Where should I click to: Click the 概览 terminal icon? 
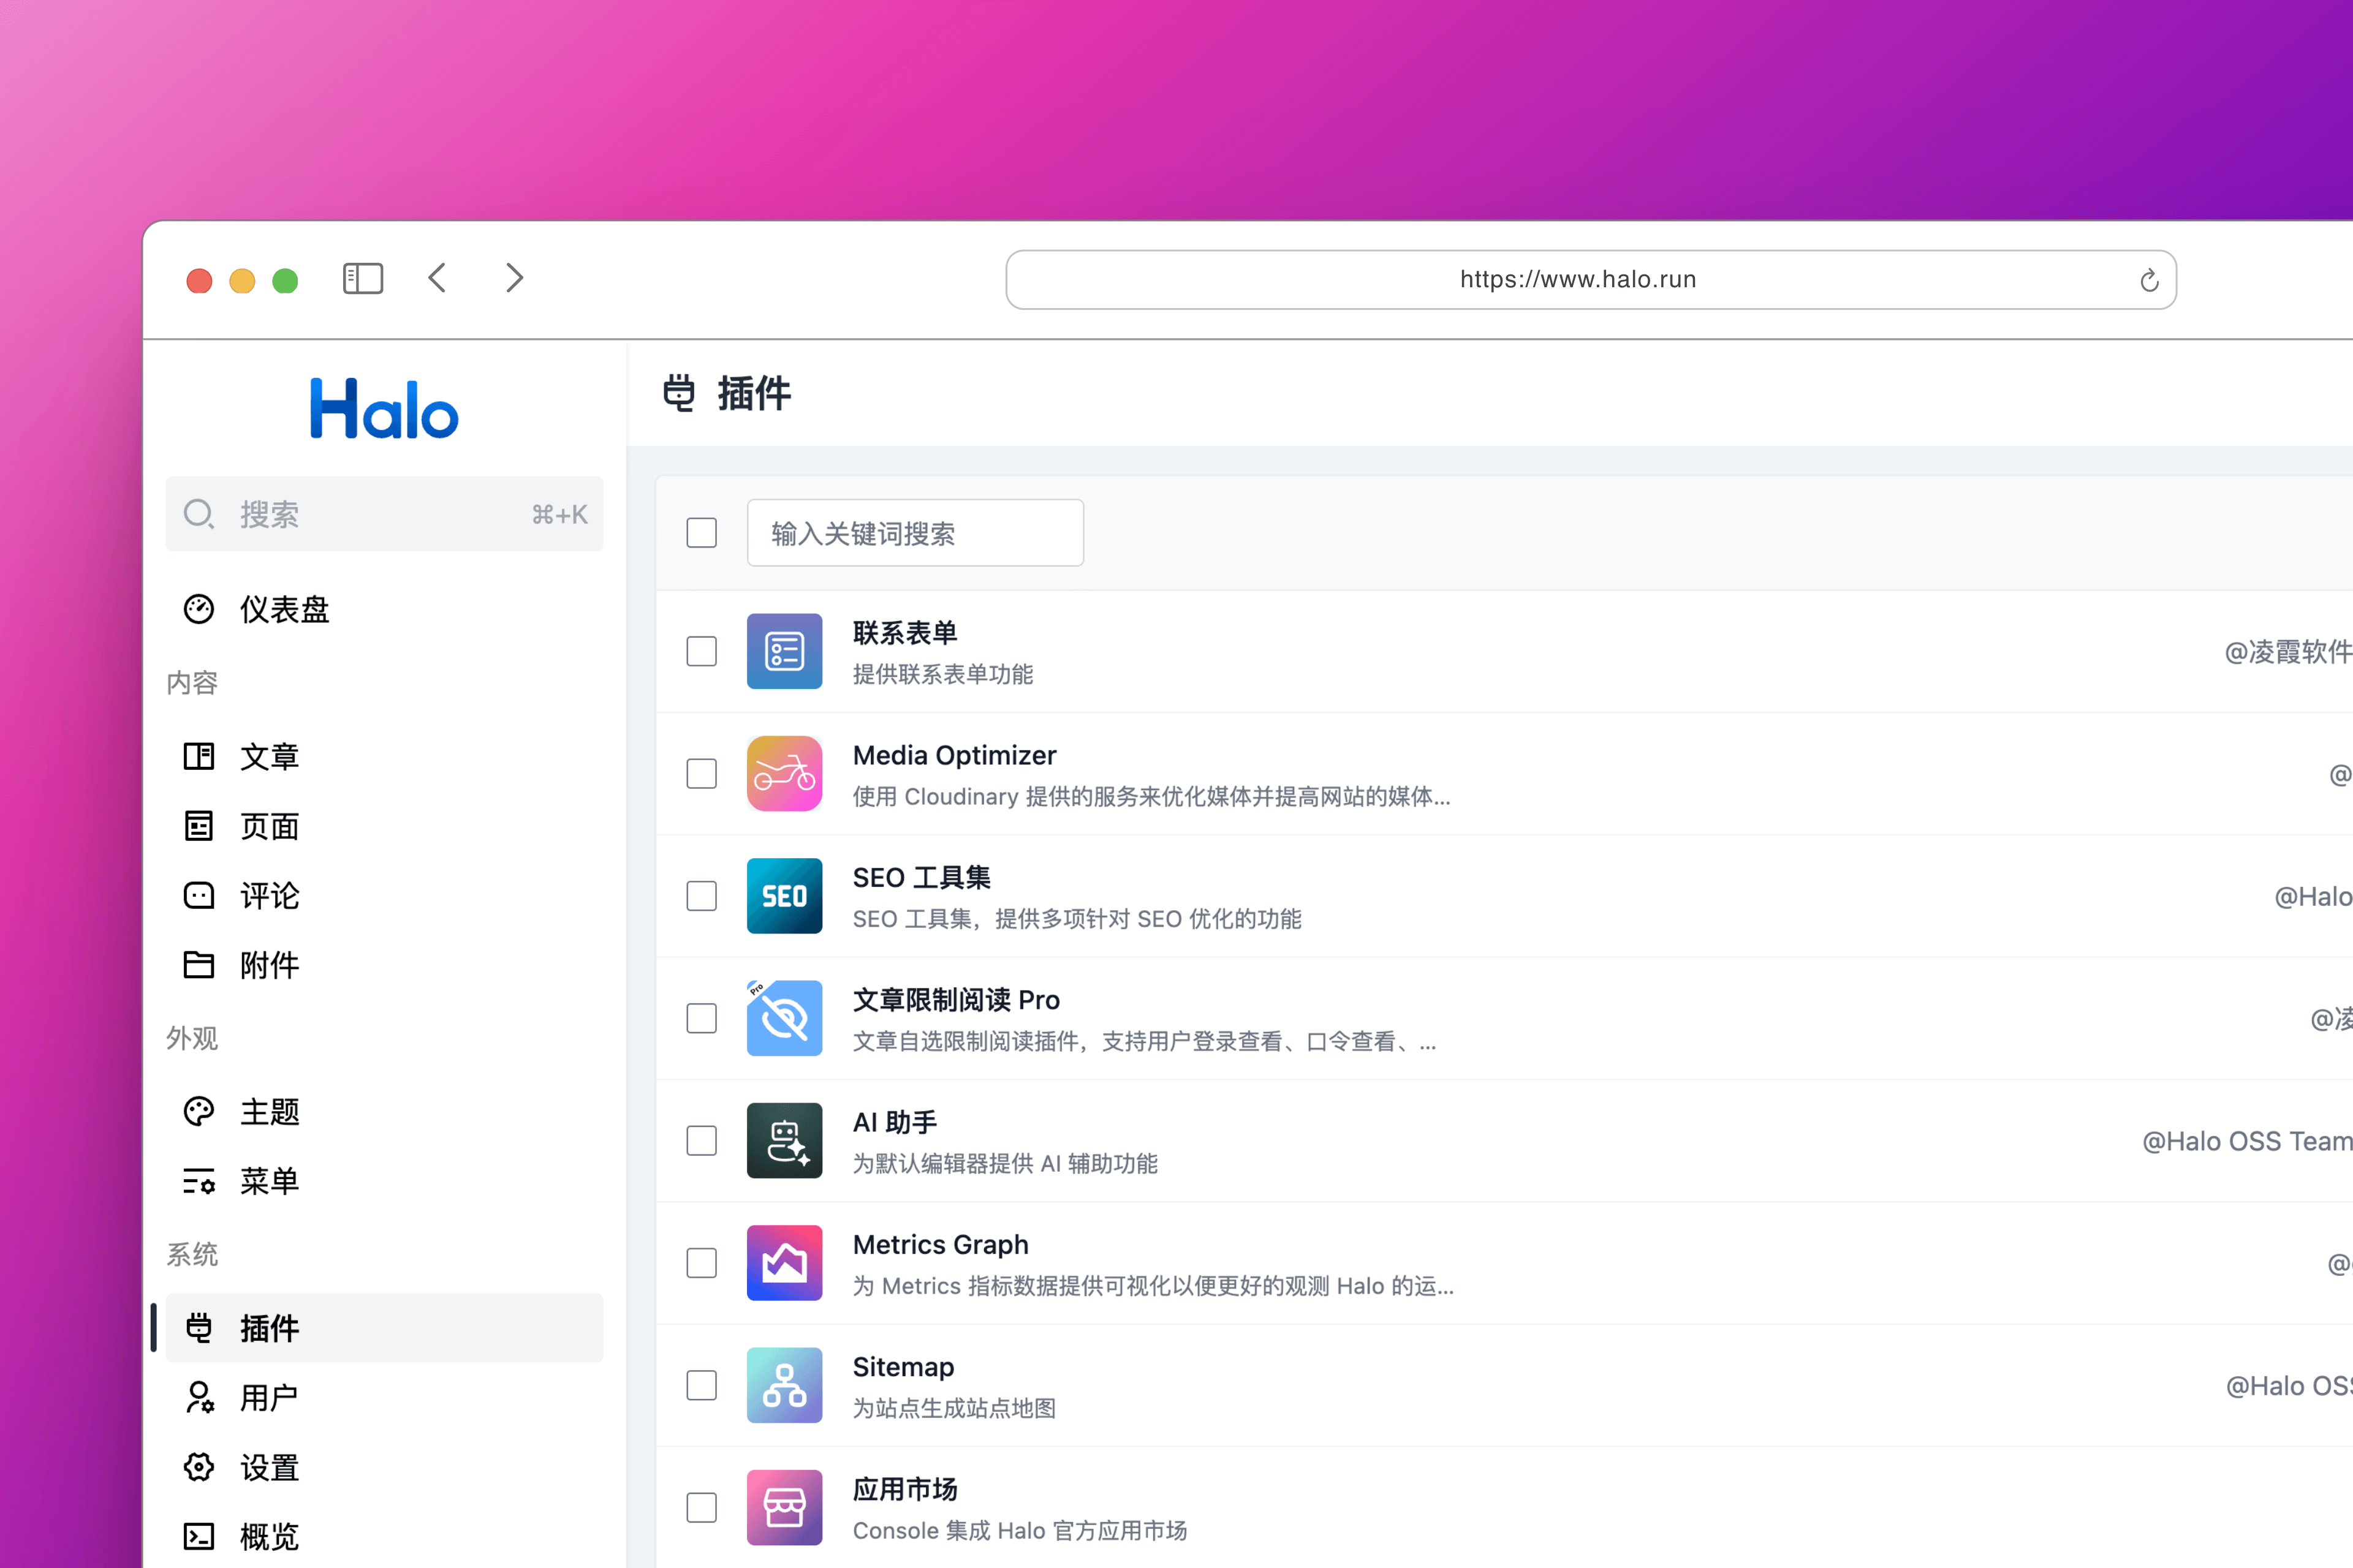[199, 1536]
